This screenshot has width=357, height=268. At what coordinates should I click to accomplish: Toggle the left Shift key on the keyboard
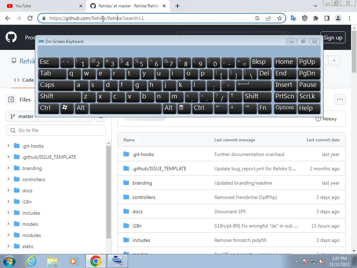[x=60, y=97]
